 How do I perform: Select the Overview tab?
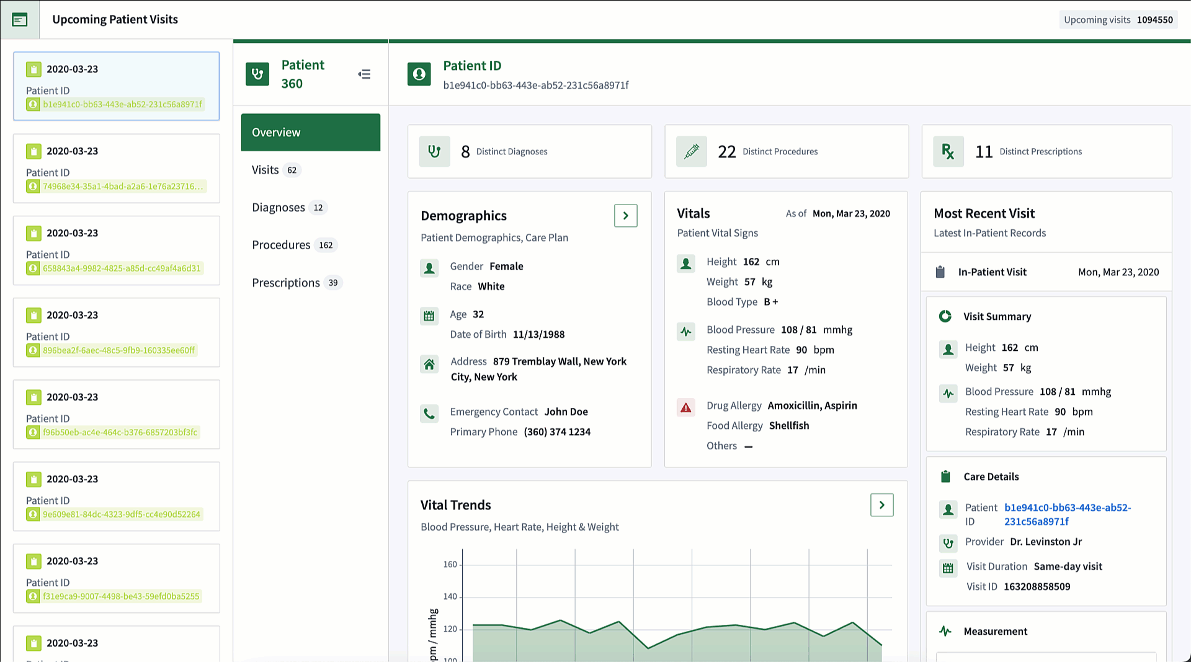[311, 132]
